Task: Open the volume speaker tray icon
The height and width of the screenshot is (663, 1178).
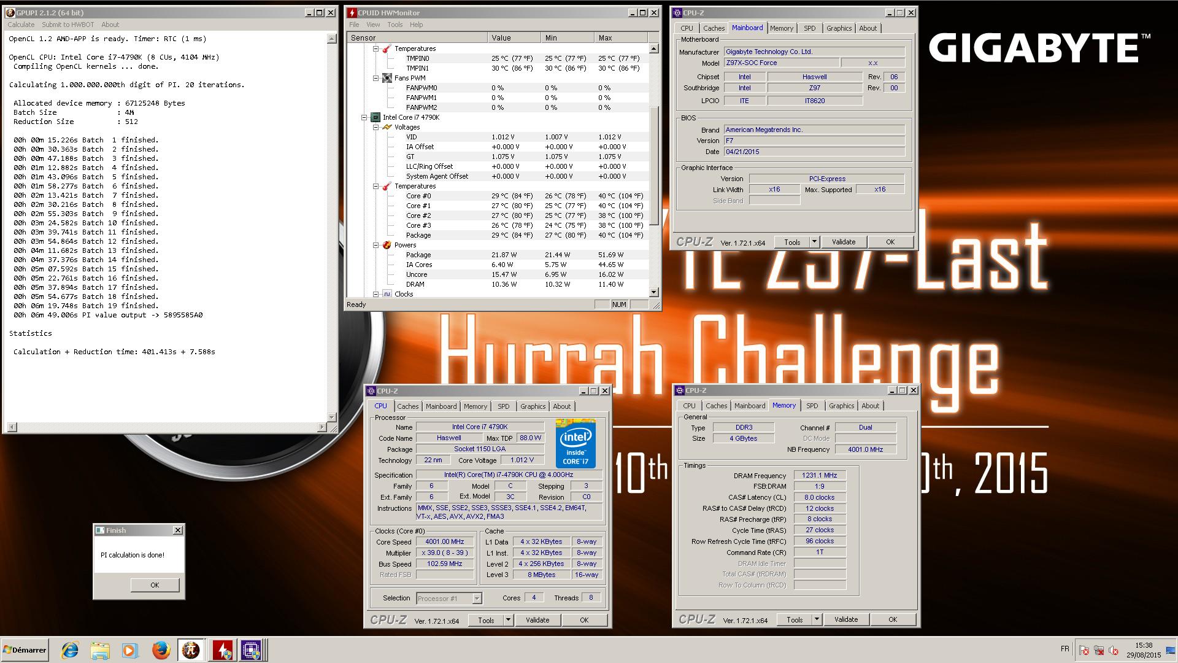Action: coord(1114,650)
